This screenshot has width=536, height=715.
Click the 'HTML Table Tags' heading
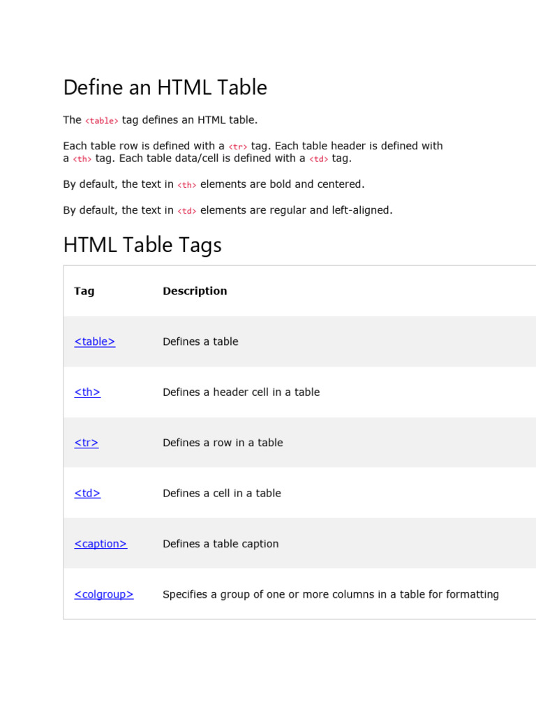click(x=142, y=245)
